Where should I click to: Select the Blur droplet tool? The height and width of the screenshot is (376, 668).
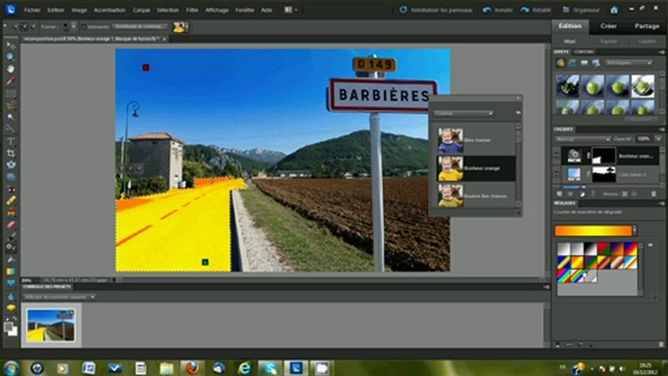click(x=10, y=296)
